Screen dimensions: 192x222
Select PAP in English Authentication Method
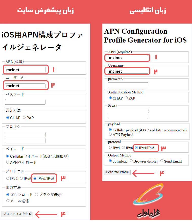[126, 98]
